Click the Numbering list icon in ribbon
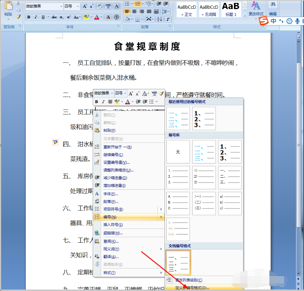The height and width of the screenshot is (291, 304). coord(138,4)
